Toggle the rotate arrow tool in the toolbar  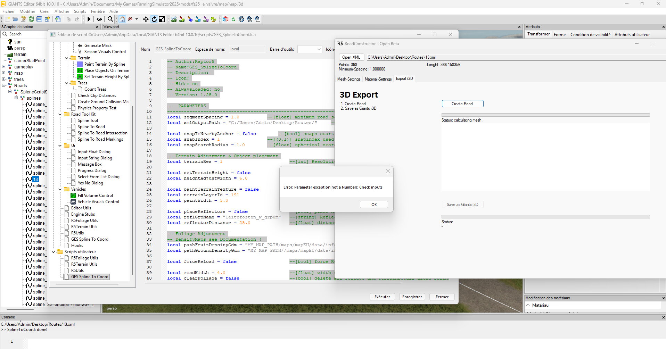tap(154, 19)
